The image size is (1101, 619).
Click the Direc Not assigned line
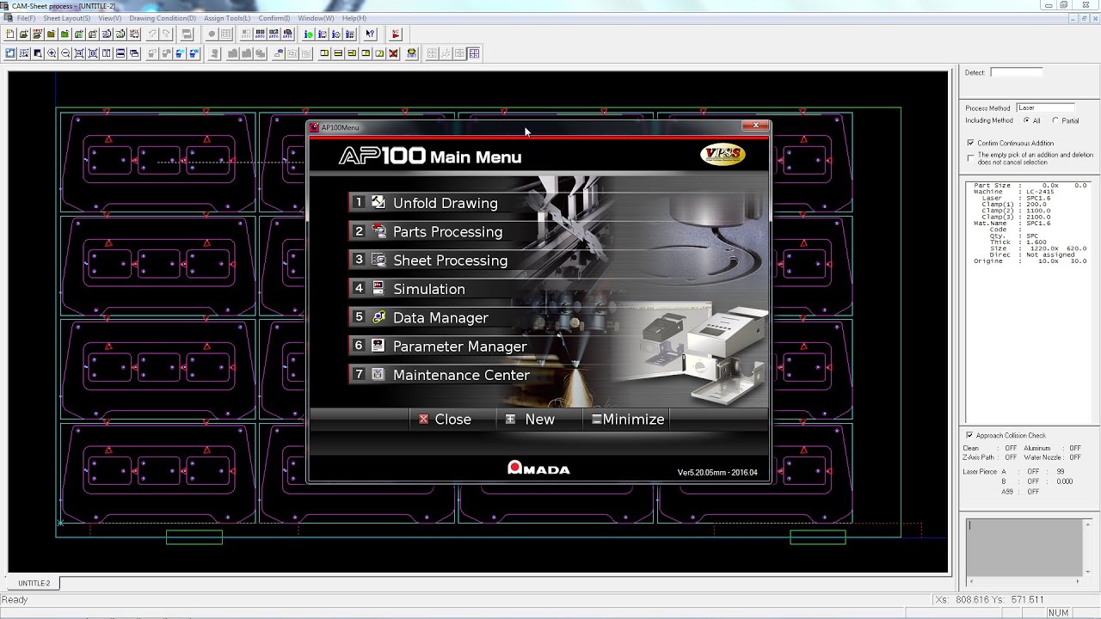tap(1032, 254)
